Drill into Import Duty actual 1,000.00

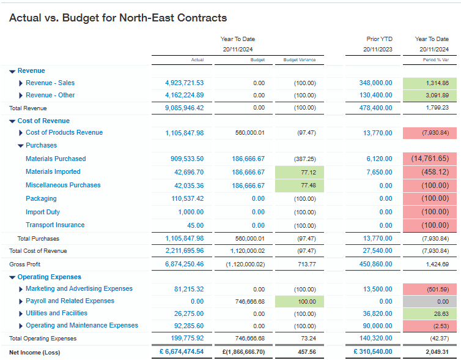point(191,212)
